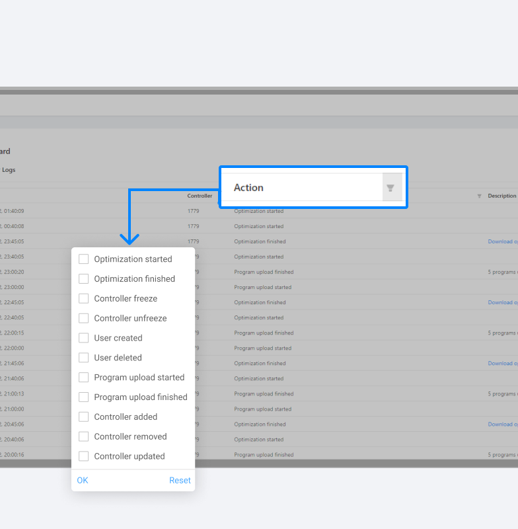
Task: Click Optimization started in the 21:40:06 row
Action: click(259, 378)
